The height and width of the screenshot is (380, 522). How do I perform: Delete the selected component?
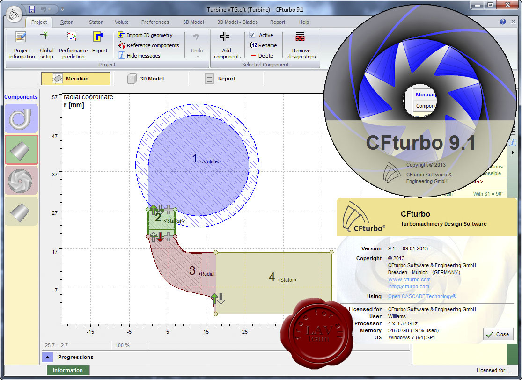(262, 56)
